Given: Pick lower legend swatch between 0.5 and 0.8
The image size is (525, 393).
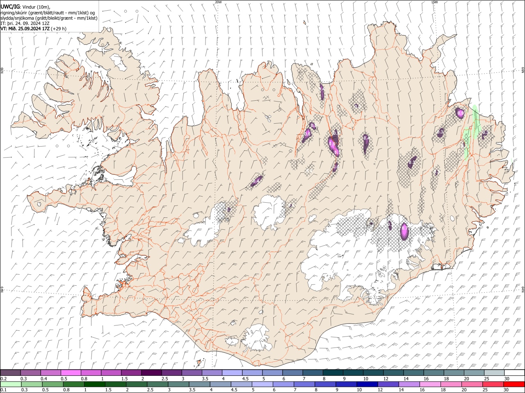Looking at the screenshot, I should tap(53, 384).
